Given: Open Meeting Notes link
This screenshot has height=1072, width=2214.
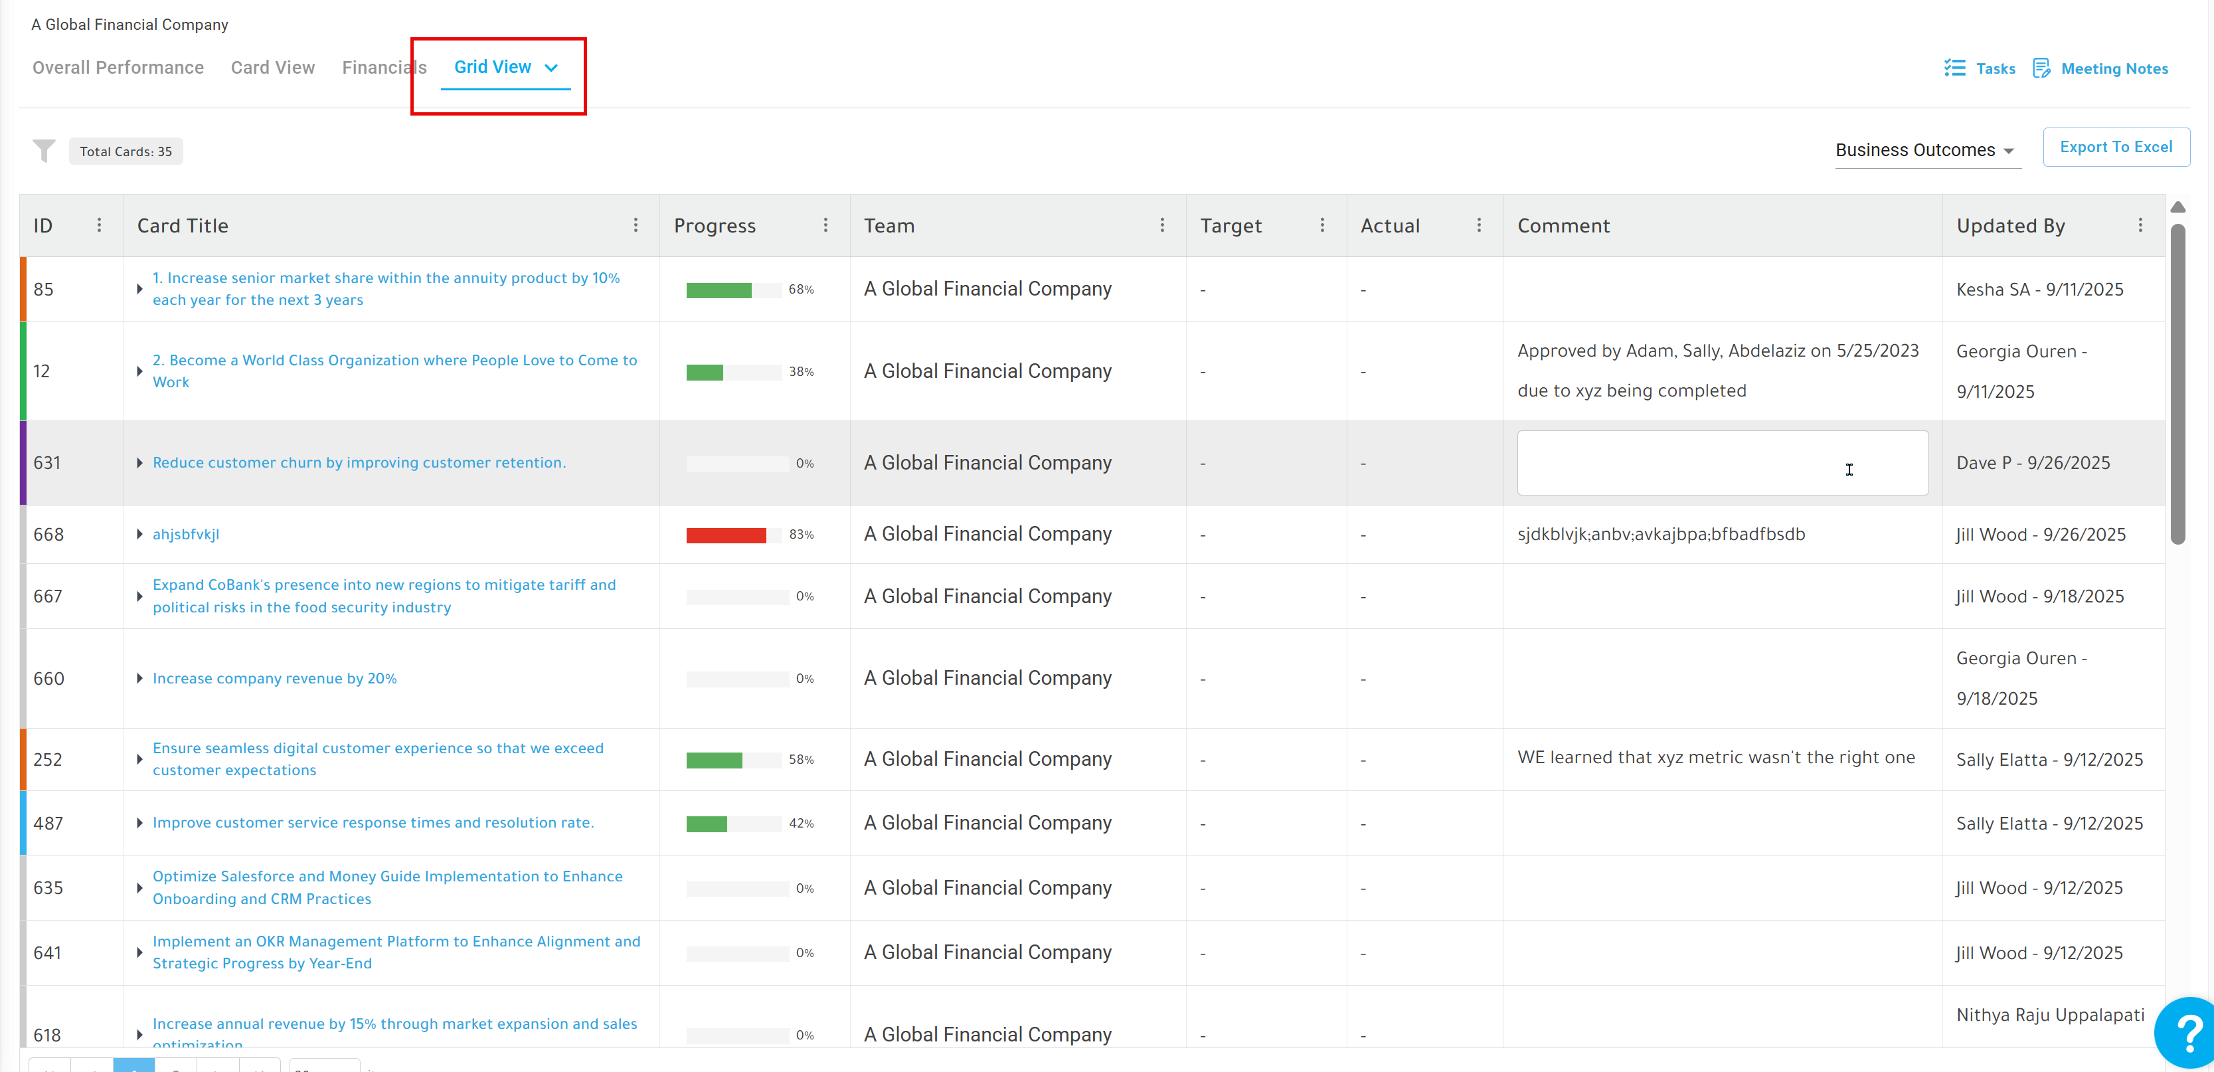Looking at the screenshot, I should [x=2114, y=68].
